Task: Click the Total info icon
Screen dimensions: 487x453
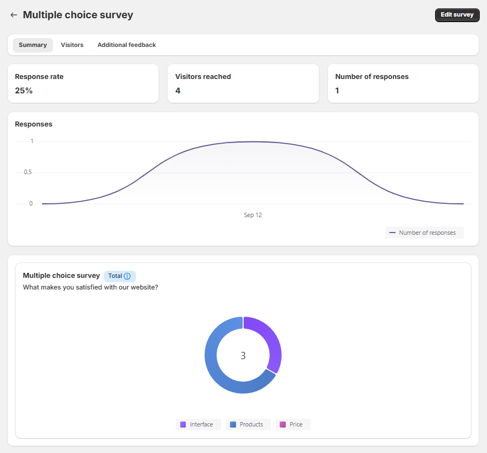Action: click(127, 276)
